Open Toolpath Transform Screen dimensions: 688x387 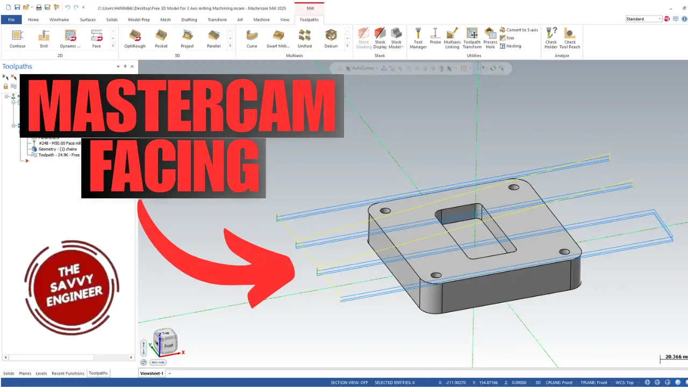click(472, 38)
